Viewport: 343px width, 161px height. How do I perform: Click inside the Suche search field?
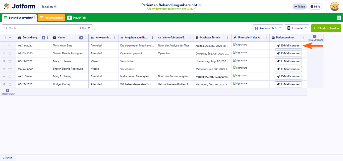coord(40,28)
